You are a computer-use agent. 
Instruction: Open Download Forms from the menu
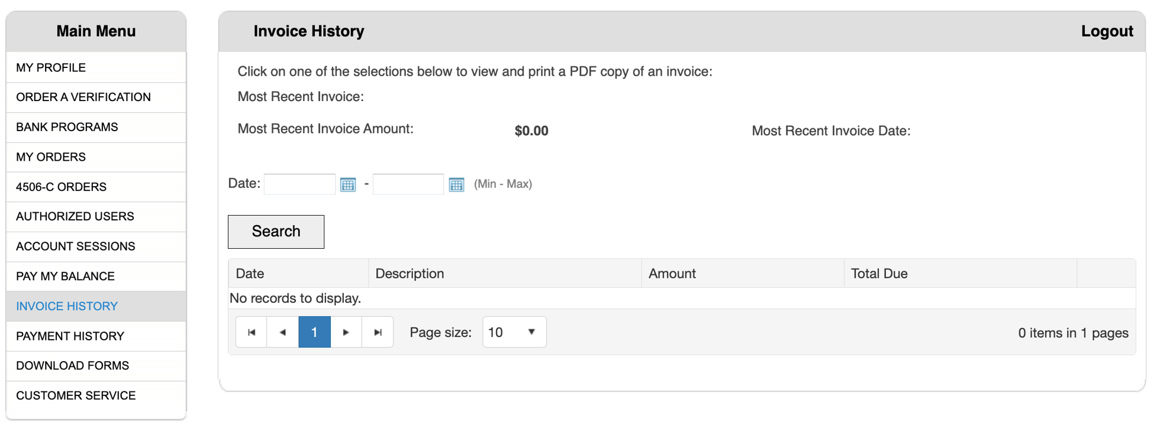[x=72, y=366]
